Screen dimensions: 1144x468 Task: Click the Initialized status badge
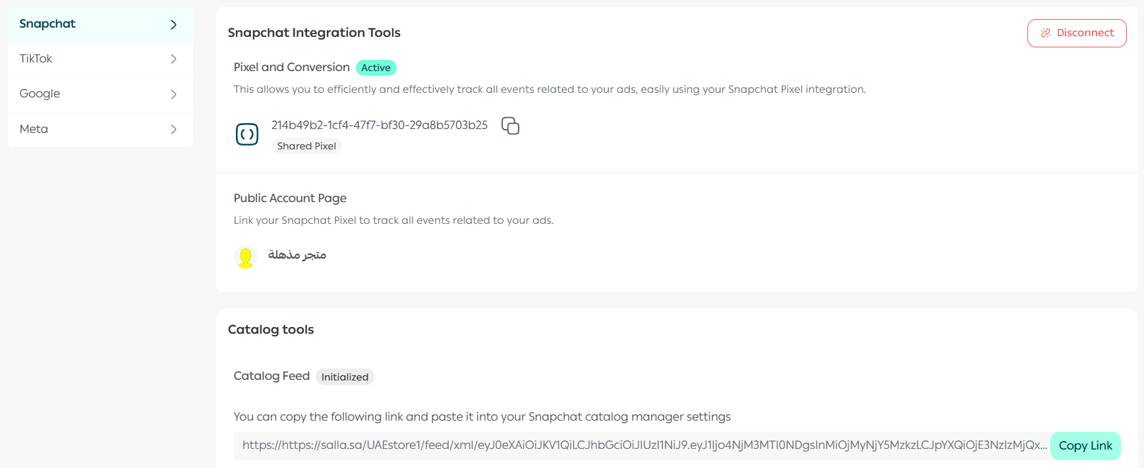pyautogui.click(x=345, y=377)
